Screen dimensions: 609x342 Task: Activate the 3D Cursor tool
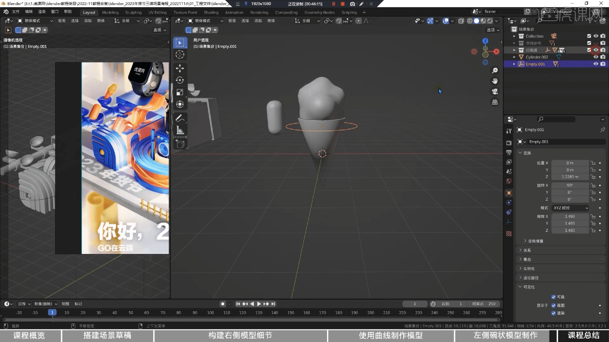(x=180, y=54)
